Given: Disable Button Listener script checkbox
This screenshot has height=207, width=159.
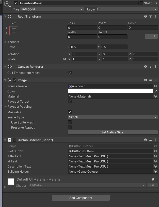Looking at the screenshot, I should click(x=14, y=140).
